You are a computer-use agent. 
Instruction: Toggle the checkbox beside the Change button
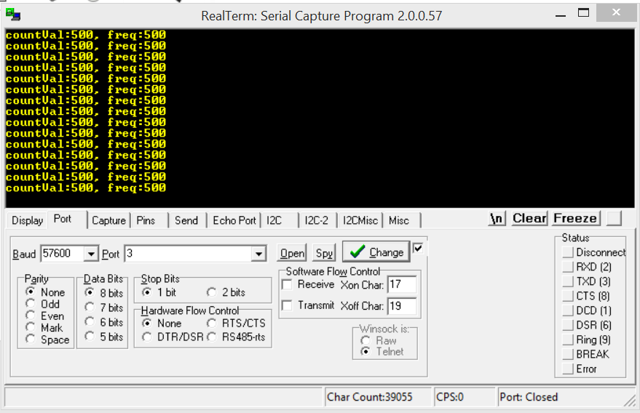click(x=417, y=248)
